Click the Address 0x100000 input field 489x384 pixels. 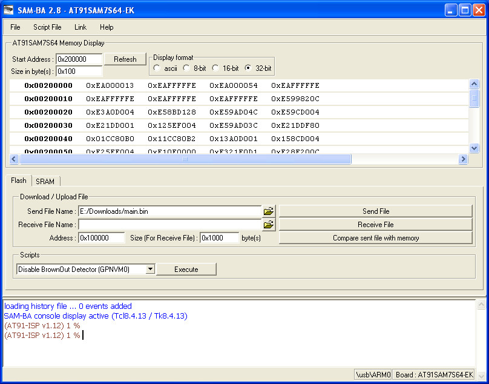click(x=101, y=238)
